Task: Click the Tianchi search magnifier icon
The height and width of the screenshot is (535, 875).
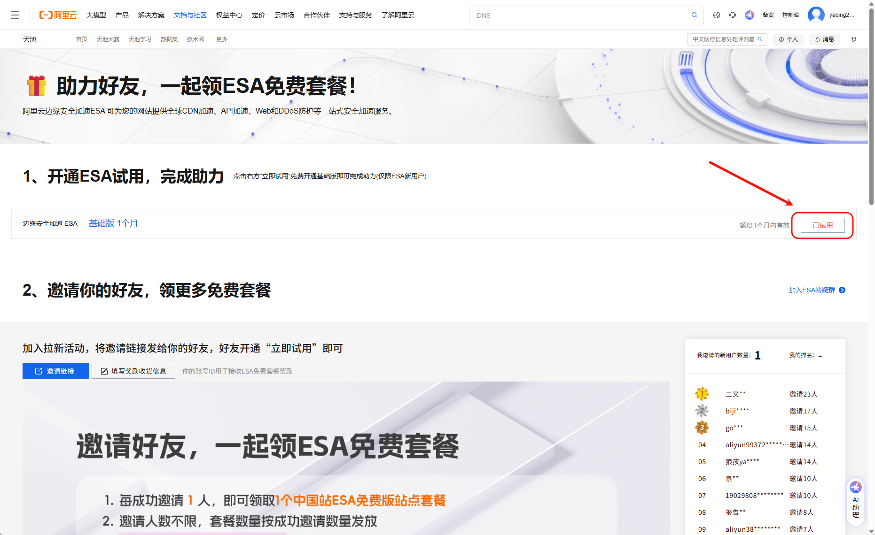Action: pyautogui.click(x=760, y=39)
